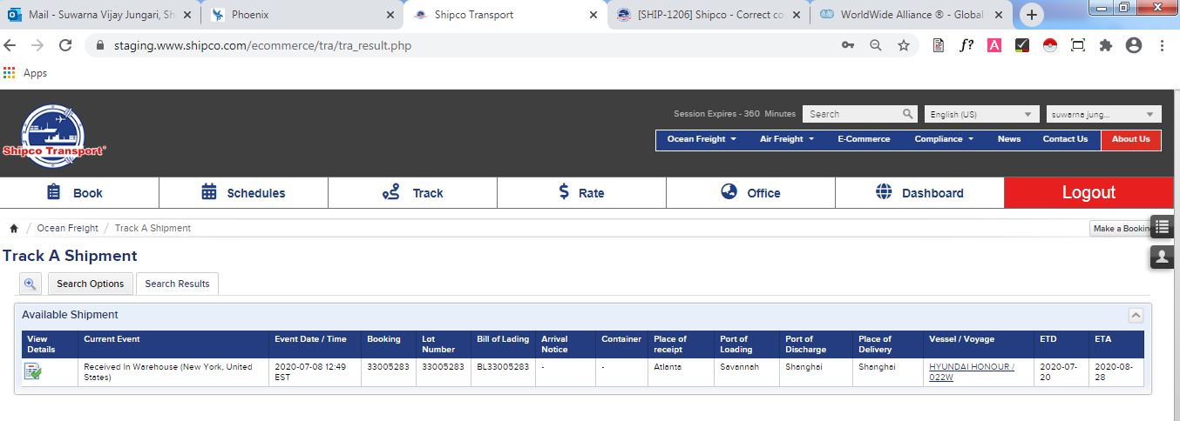Click the f? extension icon
The width and height of the screenshot is (1180, 421).
coord(966,45)
